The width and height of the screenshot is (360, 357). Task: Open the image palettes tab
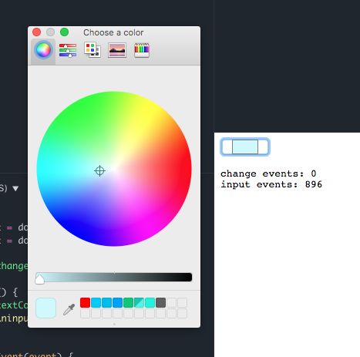[117, 50]
